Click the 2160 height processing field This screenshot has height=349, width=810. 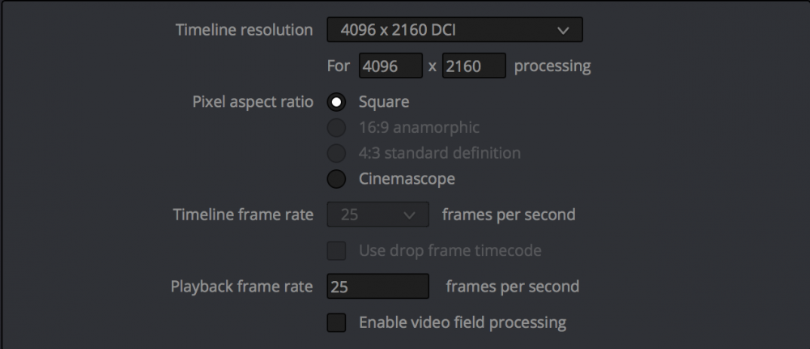click(474, 66)
